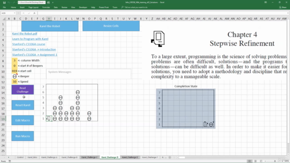This screenshot has width=290, height=163.
Task: Select the Speed value cell with 10
Action: point(14,81)
